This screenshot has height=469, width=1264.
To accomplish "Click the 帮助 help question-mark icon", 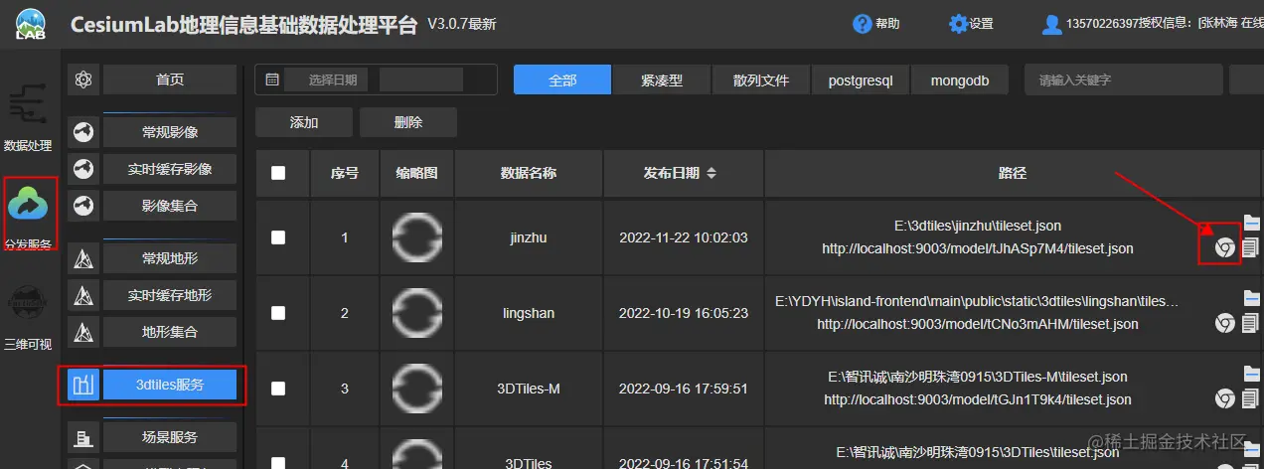I will pos(863,24).
